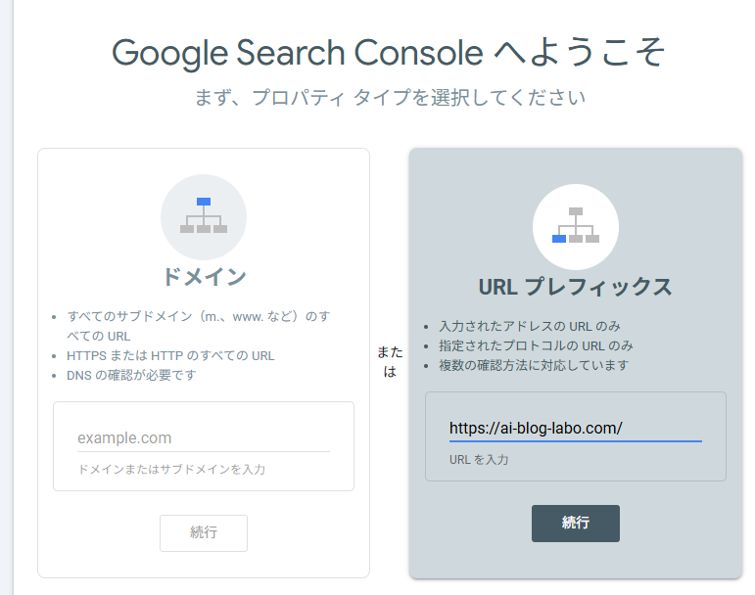The height and width of the screenshot is (595, 755).
Task: Click the URL を入力 helper label
Action: click(479, 459)
